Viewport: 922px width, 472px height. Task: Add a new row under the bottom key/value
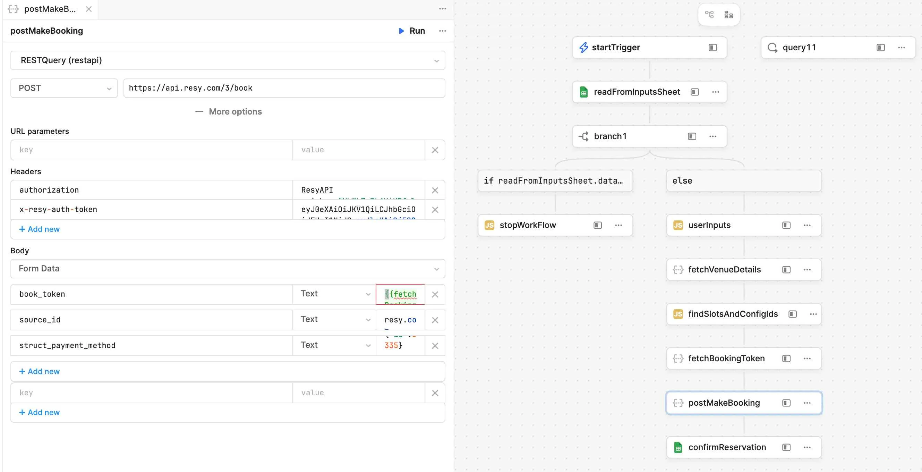coord(40,412)
